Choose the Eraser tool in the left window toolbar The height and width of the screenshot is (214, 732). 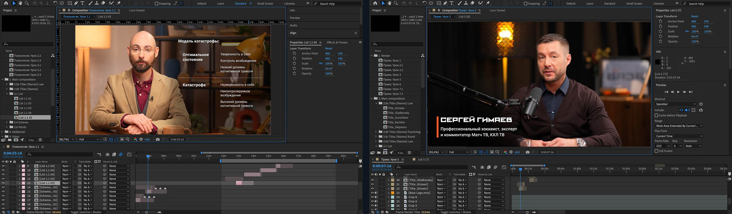click(x=103, y=3)
